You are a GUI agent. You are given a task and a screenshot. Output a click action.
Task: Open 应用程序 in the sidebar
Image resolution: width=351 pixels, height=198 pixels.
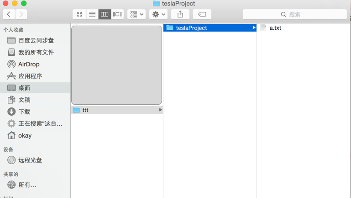pos(30,76)
